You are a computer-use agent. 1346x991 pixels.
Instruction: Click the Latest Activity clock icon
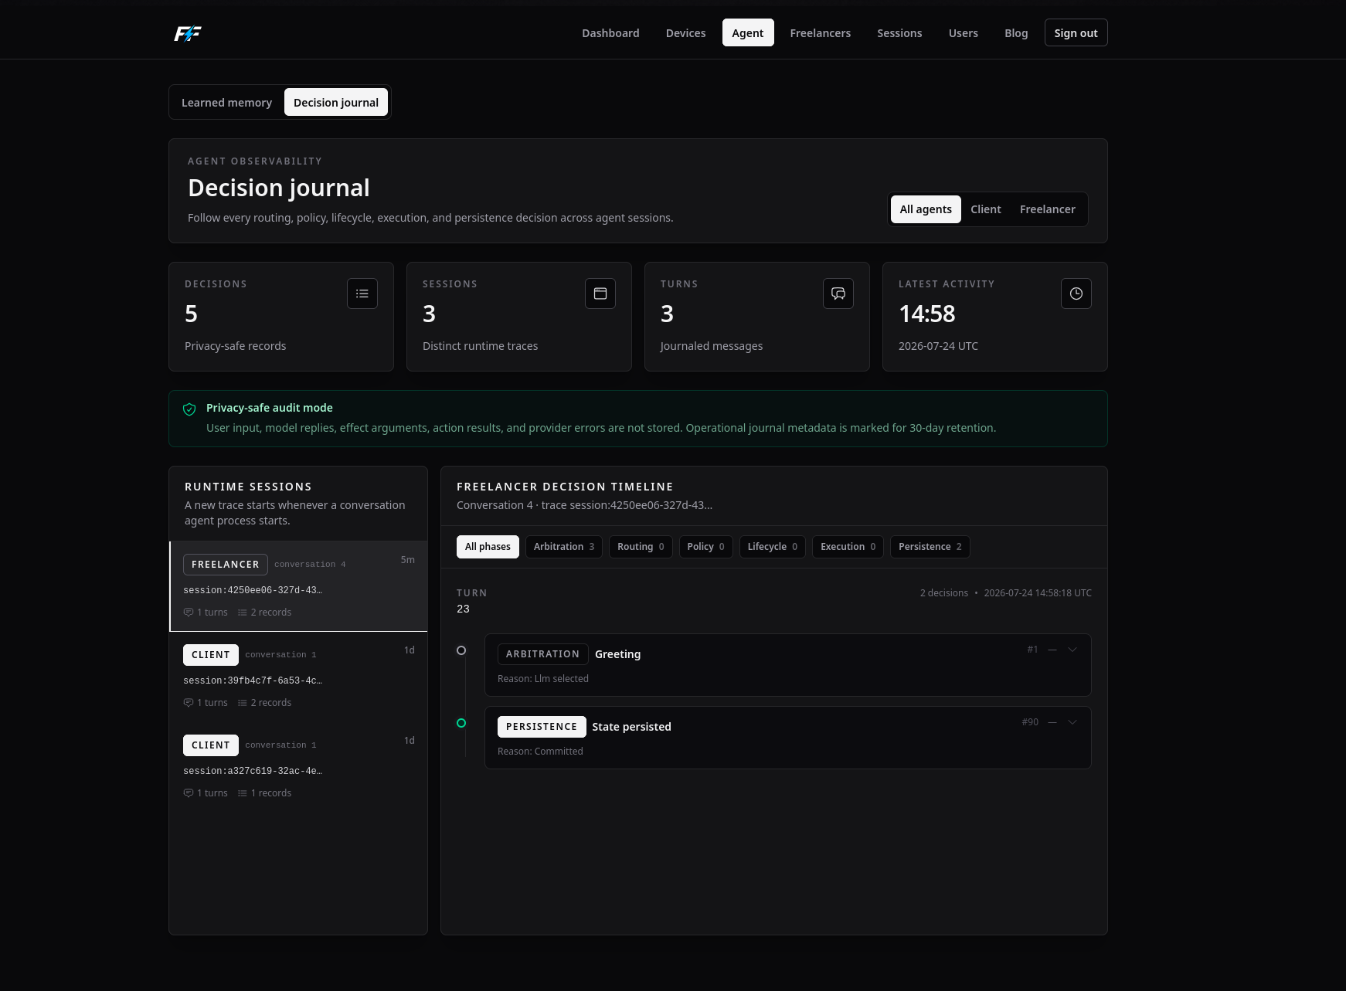coord(1076,294)
